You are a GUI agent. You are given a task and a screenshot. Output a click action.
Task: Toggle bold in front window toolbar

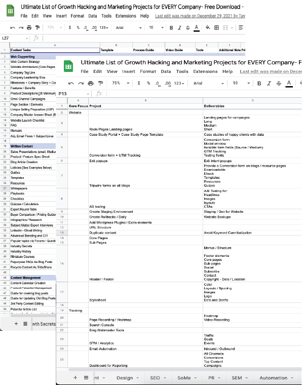pos(259,84)
